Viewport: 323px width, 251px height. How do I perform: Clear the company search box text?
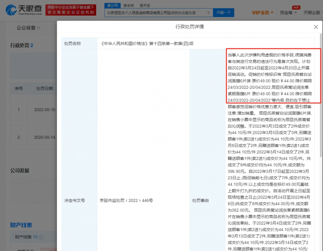(208, 13)
